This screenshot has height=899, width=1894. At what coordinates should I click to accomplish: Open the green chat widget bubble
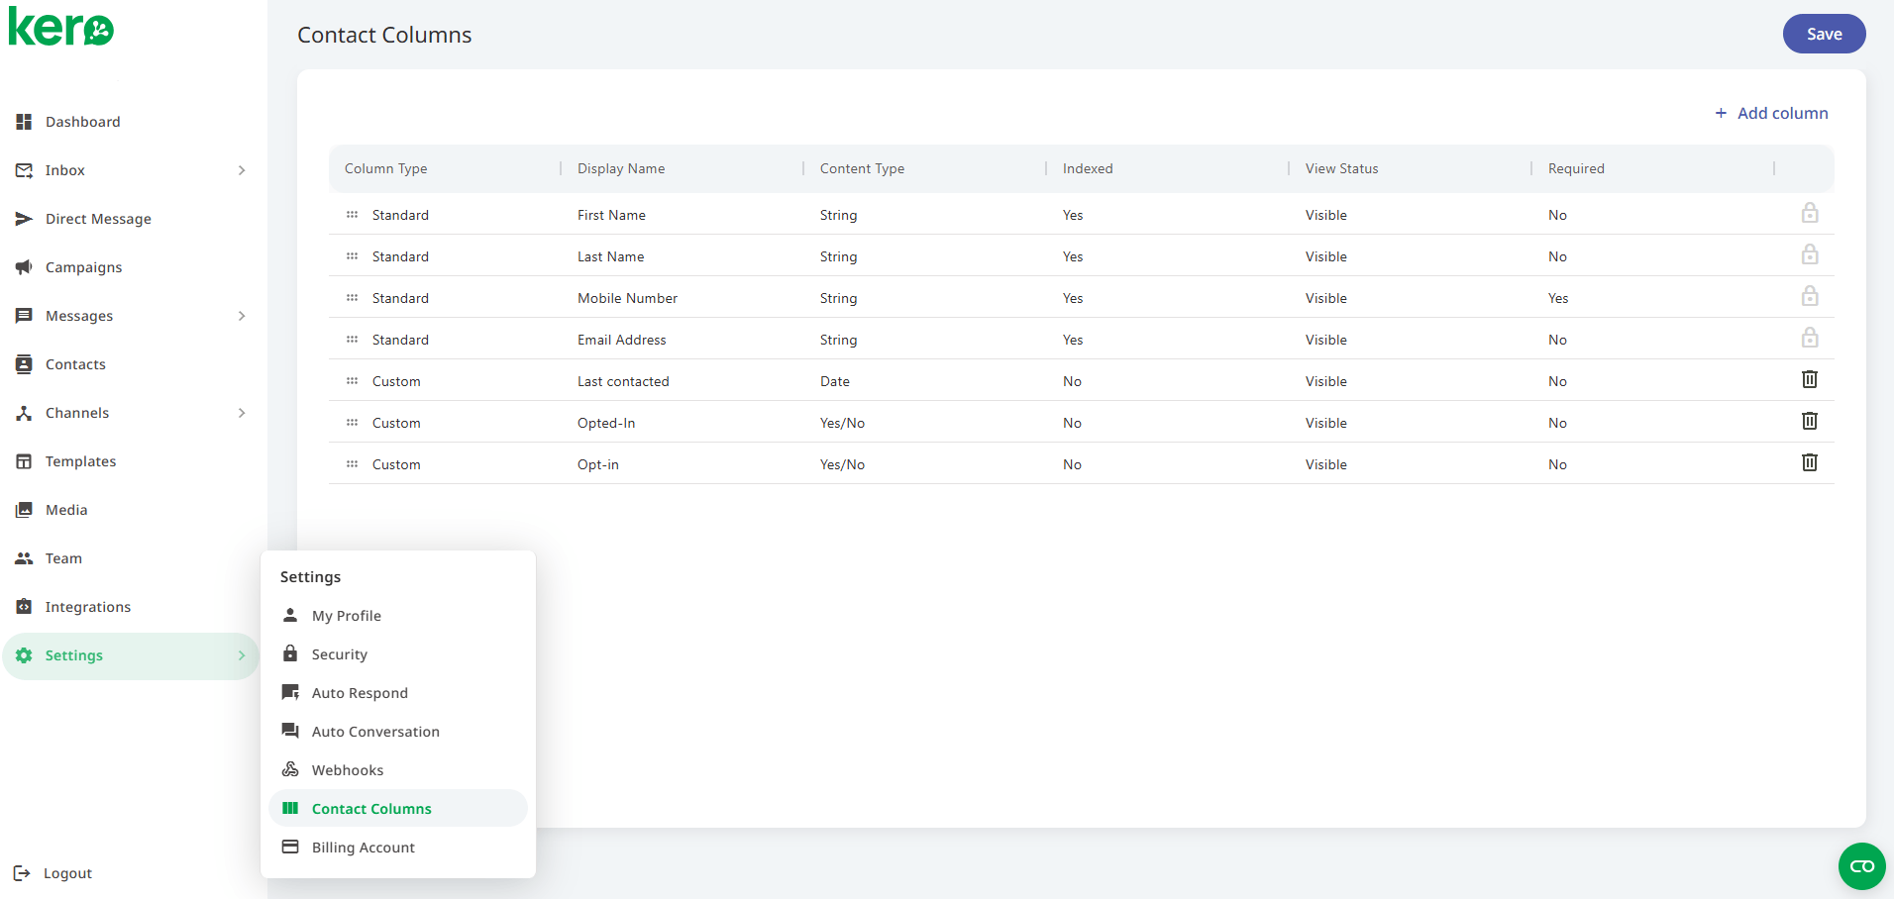[x=1862, y=866]
